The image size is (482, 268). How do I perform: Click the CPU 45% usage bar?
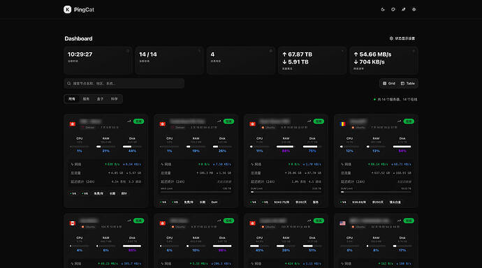coord(259,246)
